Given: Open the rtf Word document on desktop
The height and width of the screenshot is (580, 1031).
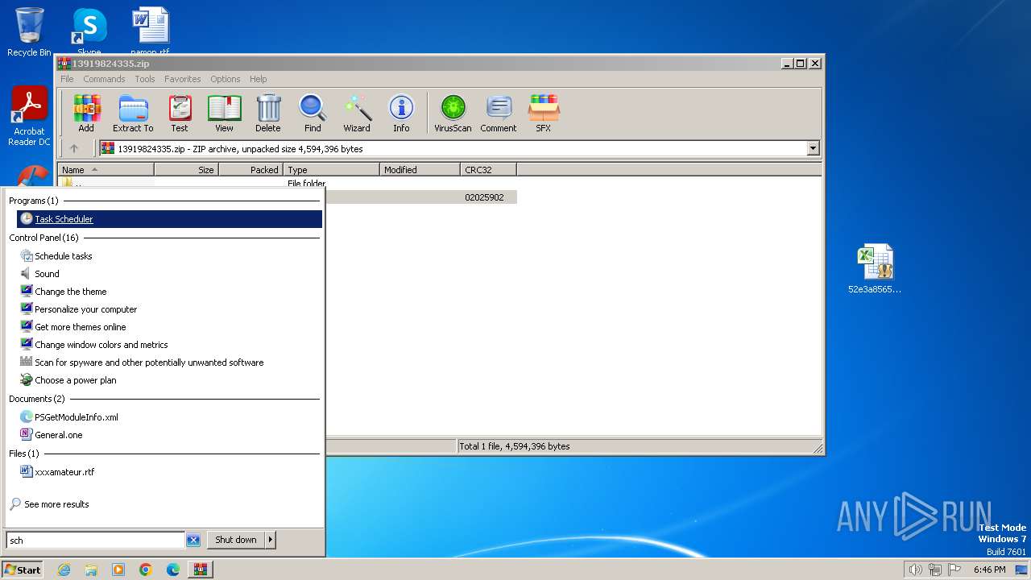Looking at the screenshot, I should 150,32.
